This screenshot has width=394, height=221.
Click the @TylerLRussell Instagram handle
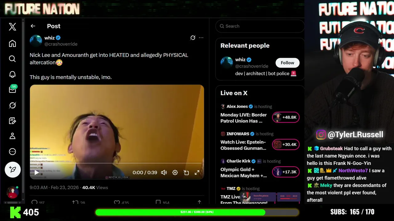[356, 134]
